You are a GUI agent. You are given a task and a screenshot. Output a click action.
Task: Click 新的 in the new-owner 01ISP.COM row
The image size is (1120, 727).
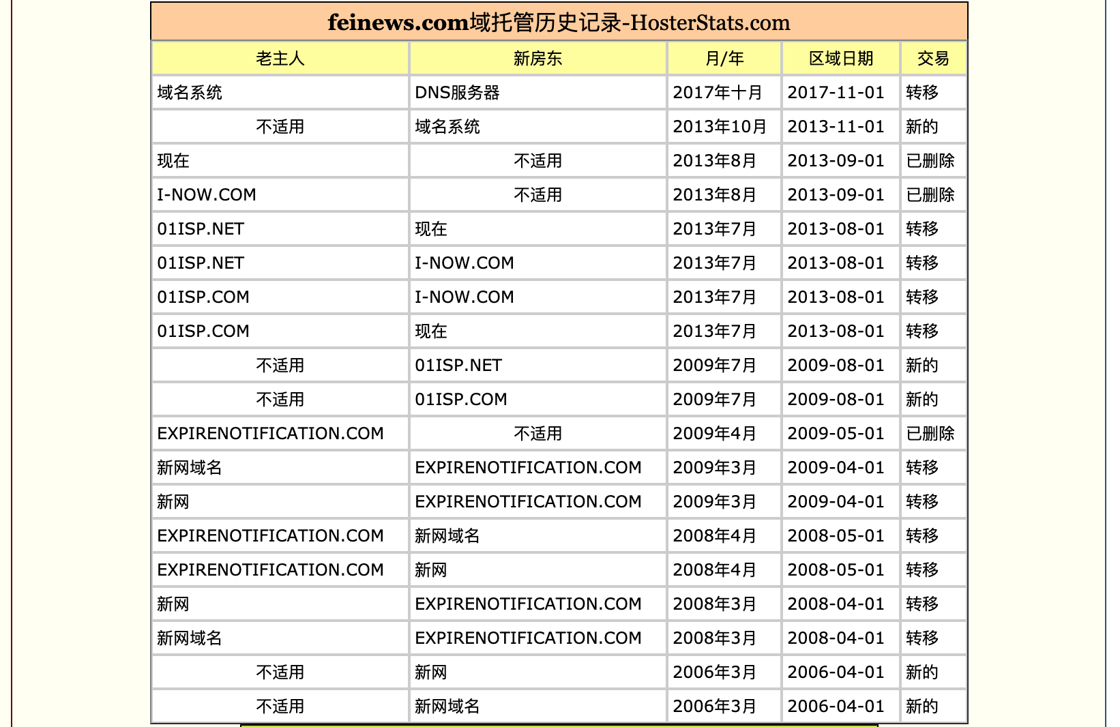[922, 400]
